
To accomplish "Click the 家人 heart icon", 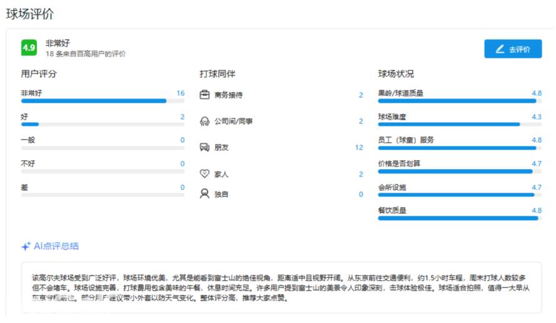I will [205, 173].
